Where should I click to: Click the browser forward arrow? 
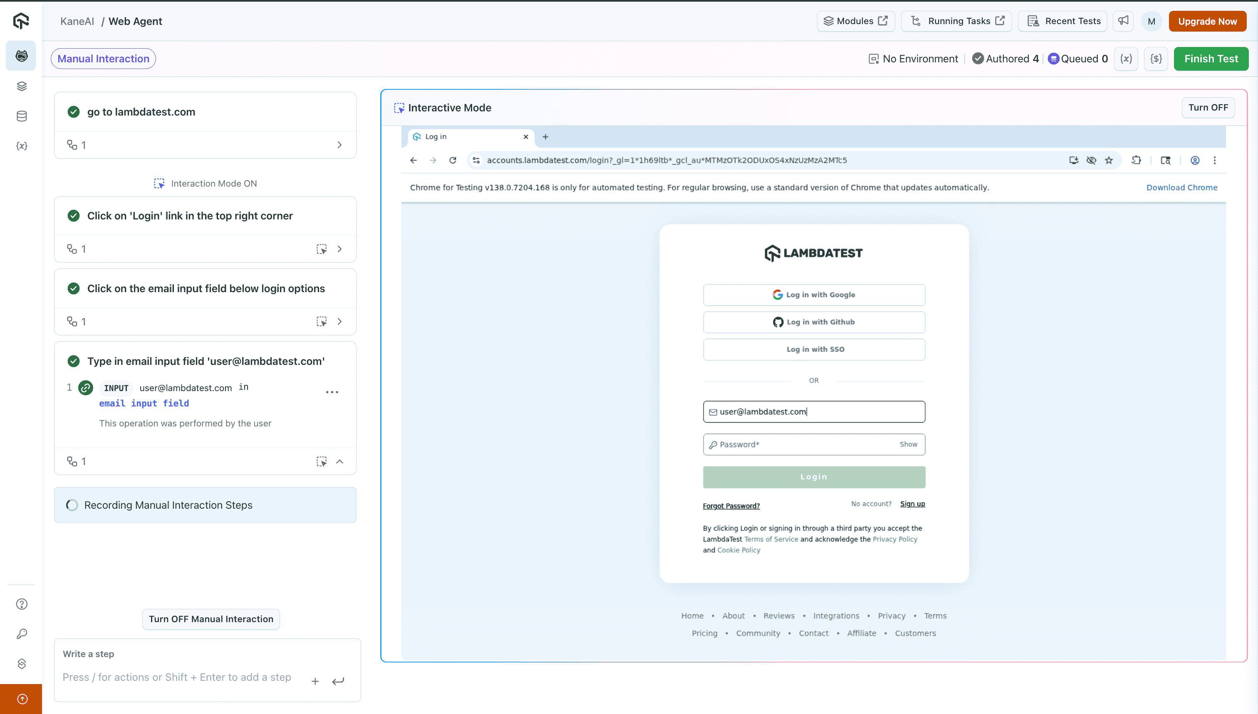(433, 160)
